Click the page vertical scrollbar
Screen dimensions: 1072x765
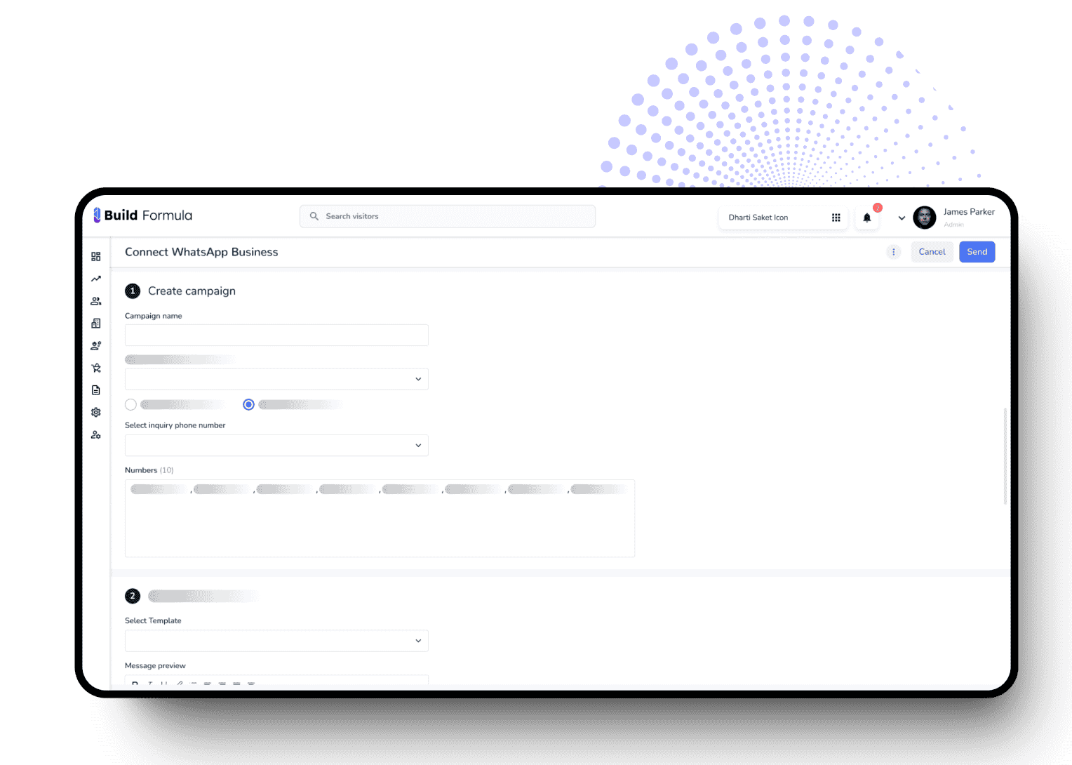1005,456
